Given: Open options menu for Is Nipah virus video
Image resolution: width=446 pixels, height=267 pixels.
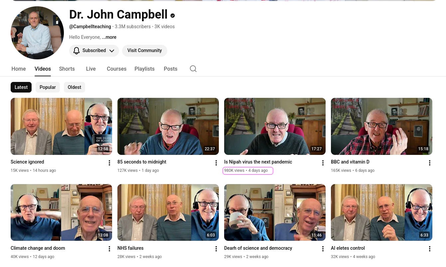Looking at the screenshot, I should click(x=323, y=163).
